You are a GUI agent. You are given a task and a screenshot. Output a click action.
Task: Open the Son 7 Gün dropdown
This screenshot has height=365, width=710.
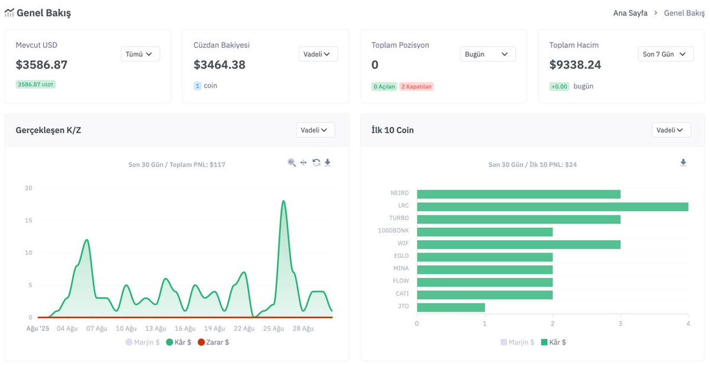[666, 54]
